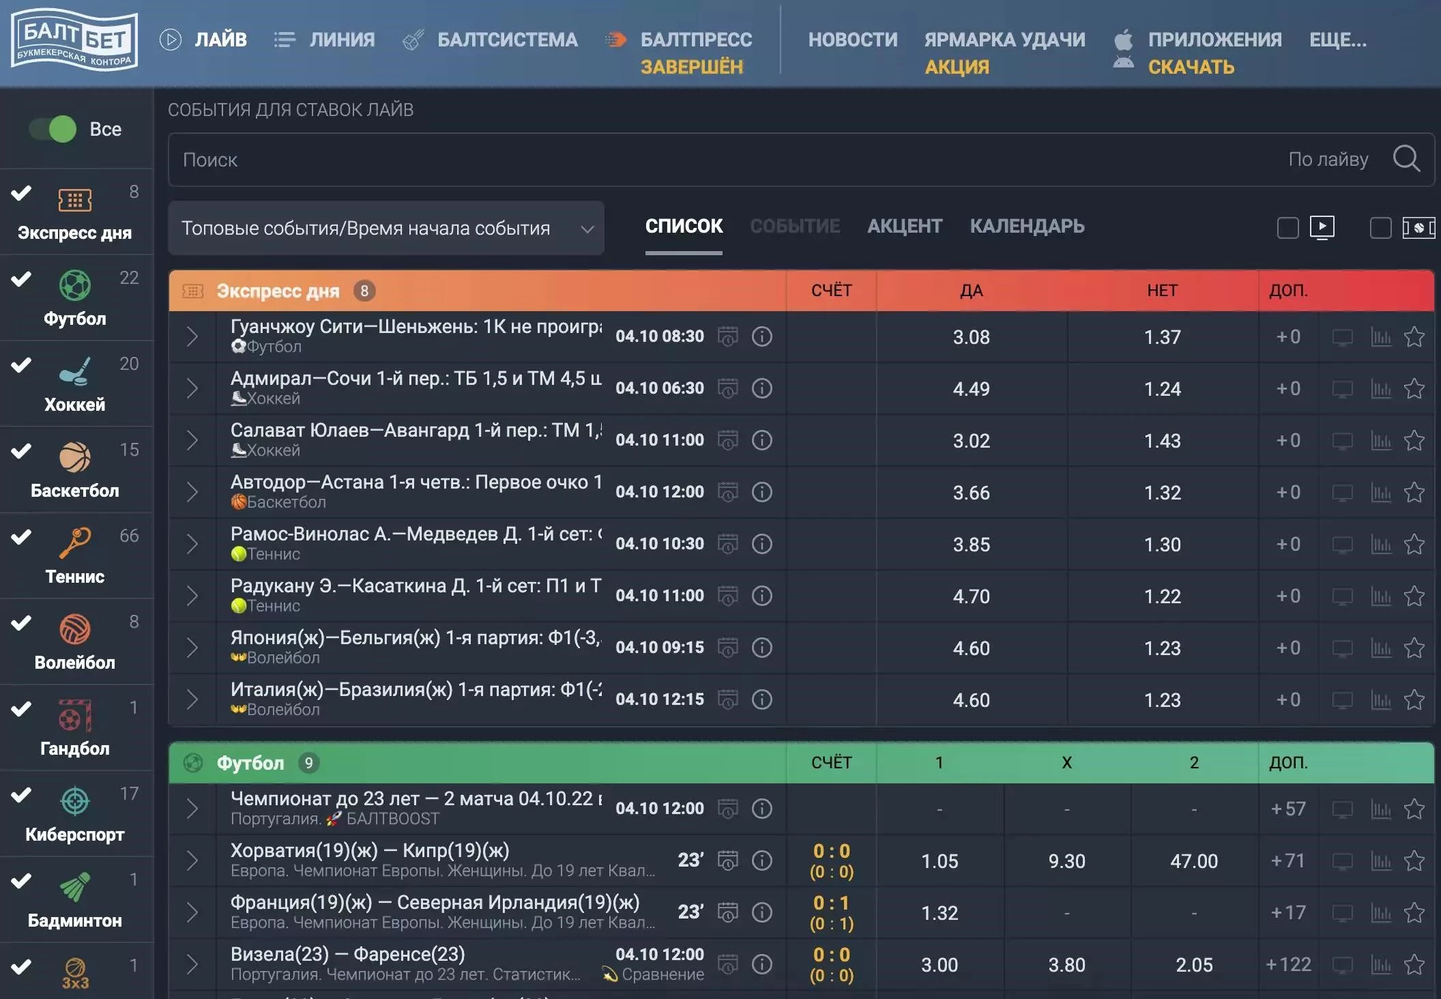Toggle the Все (all sports) switch

coord(53,129)
